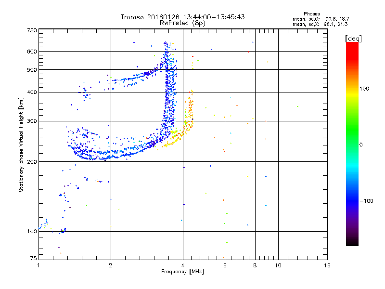
Task: Click the colorbar tick label "100"
Action: 364,89
